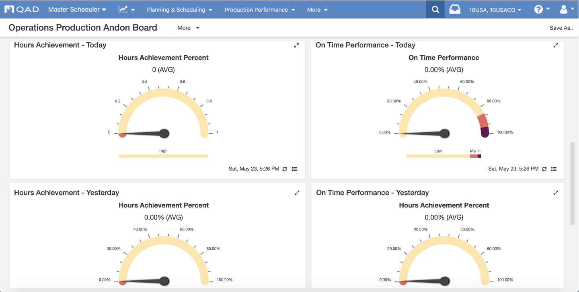Click the search magnifier icon

(x=435, y=9)
